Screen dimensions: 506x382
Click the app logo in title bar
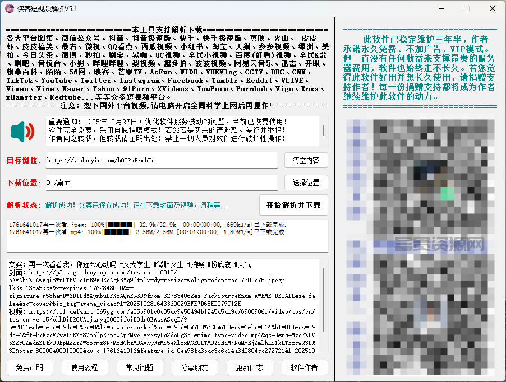tap(10, 9)
